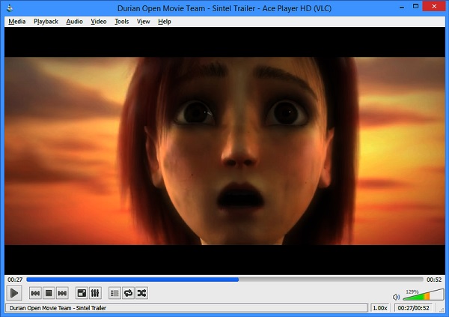The width and height of the screenshot is (449, 317).
Task: Open the Help menu
Action: 165,22
